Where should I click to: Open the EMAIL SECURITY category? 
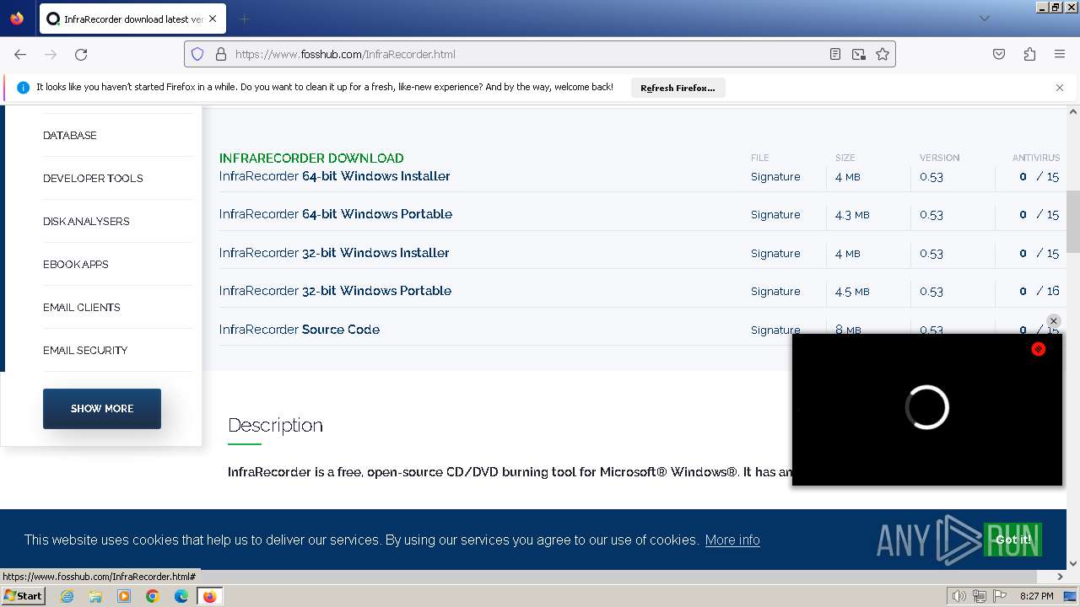coord(85,350)
